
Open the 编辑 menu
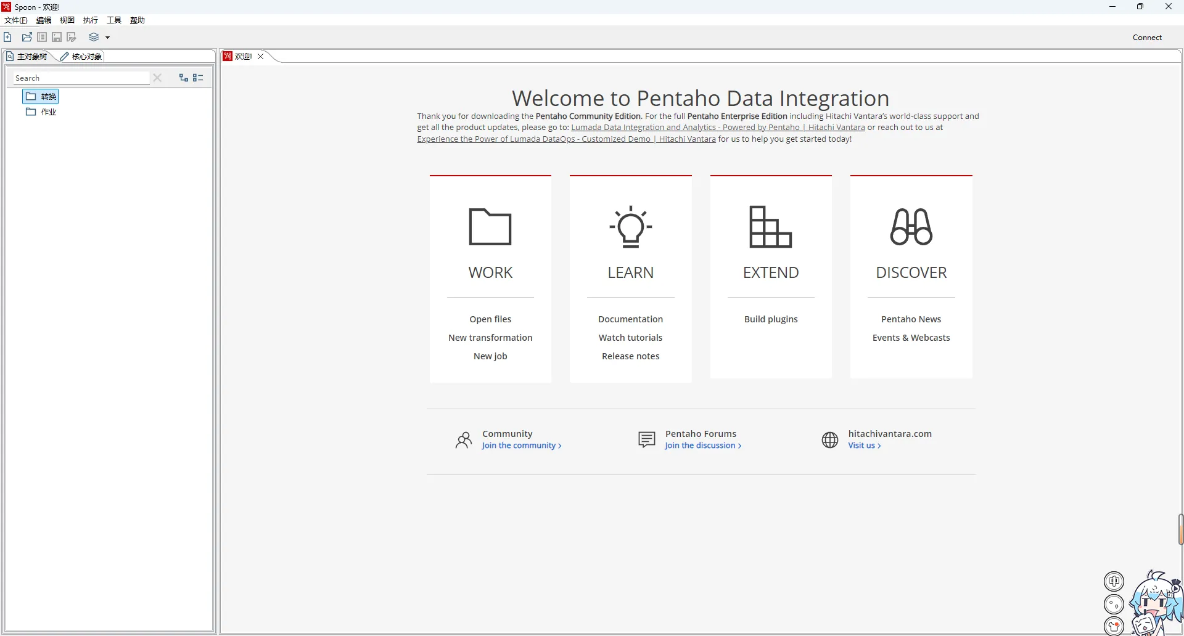click(x=44, y=20)
